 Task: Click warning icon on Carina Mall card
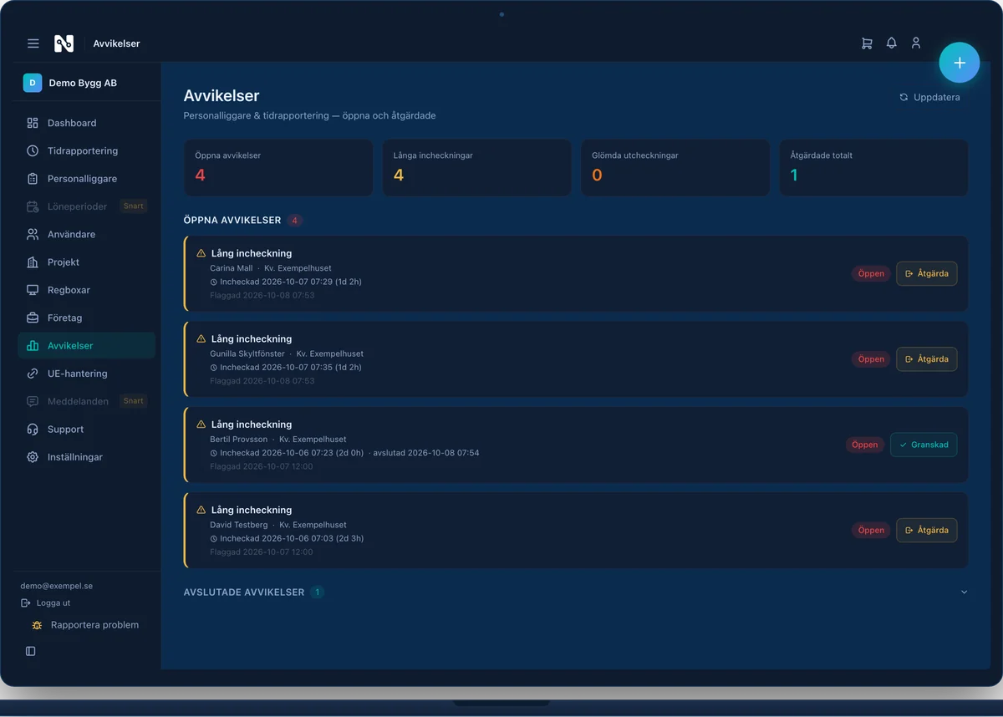[x=201, y=253]
